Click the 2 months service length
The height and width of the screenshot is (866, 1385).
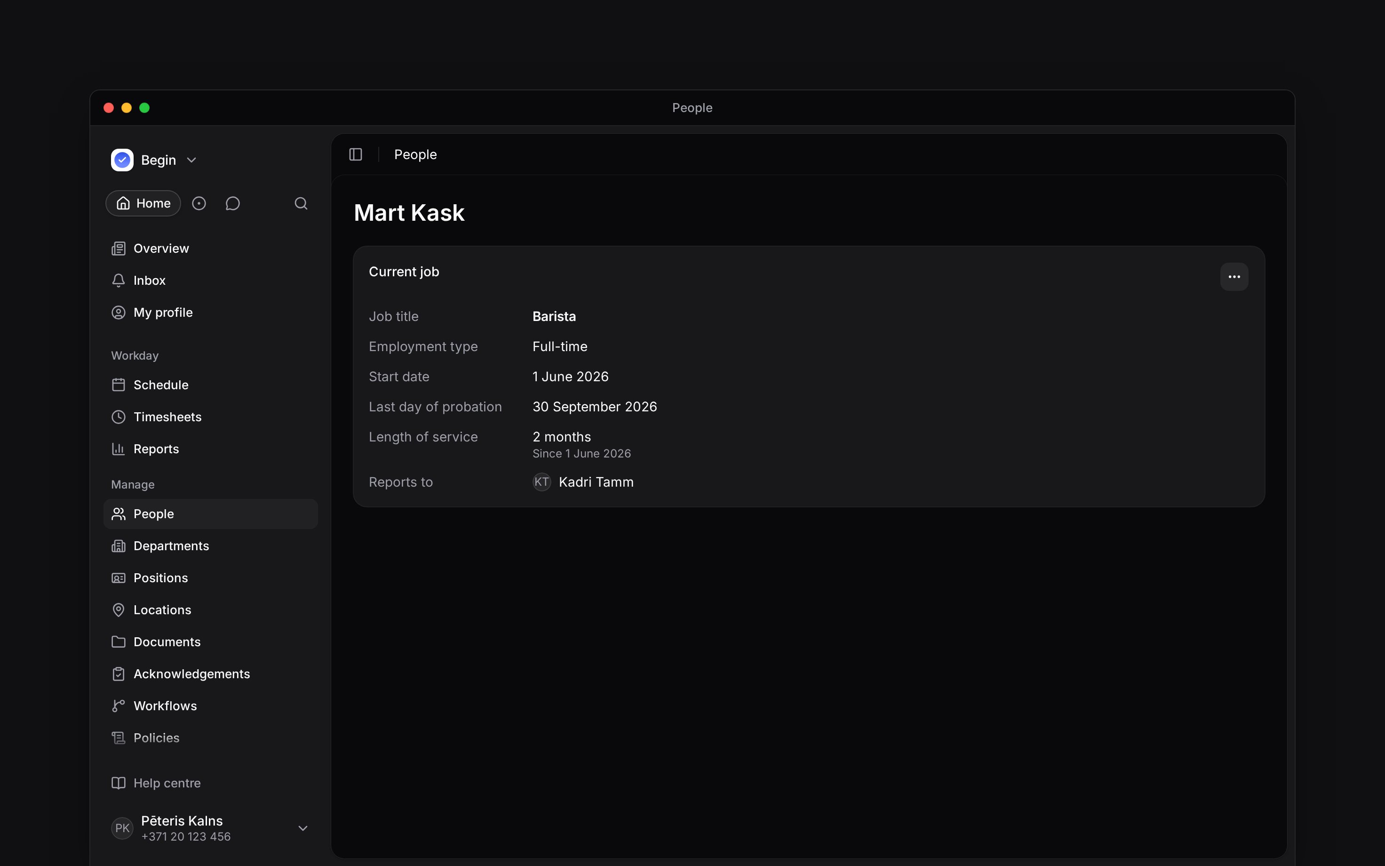pyautogui.click(x=561, y=437)
